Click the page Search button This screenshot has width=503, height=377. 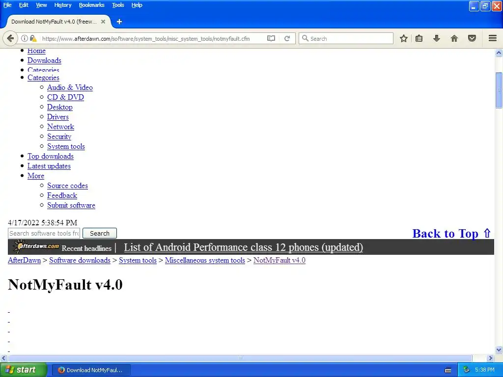(x=99, y=233)
